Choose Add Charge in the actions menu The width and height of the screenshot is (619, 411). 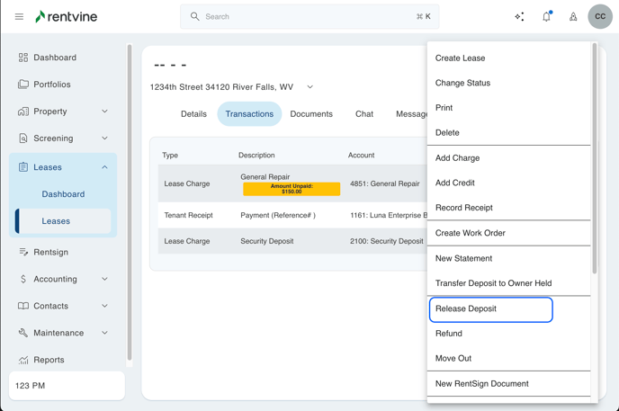tap(457, 158)
